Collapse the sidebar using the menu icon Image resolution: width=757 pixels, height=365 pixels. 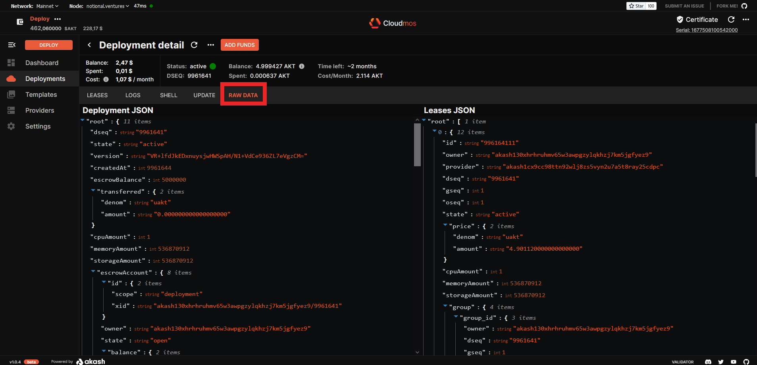12,45
